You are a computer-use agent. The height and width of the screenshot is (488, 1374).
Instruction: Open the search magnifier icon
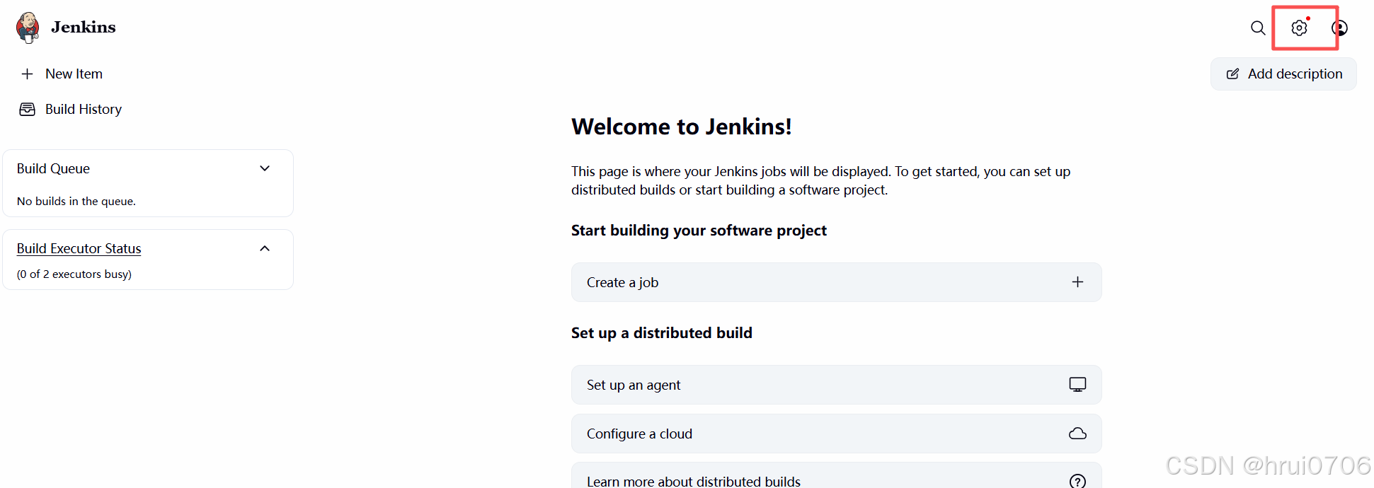(x=1258, y=28)
